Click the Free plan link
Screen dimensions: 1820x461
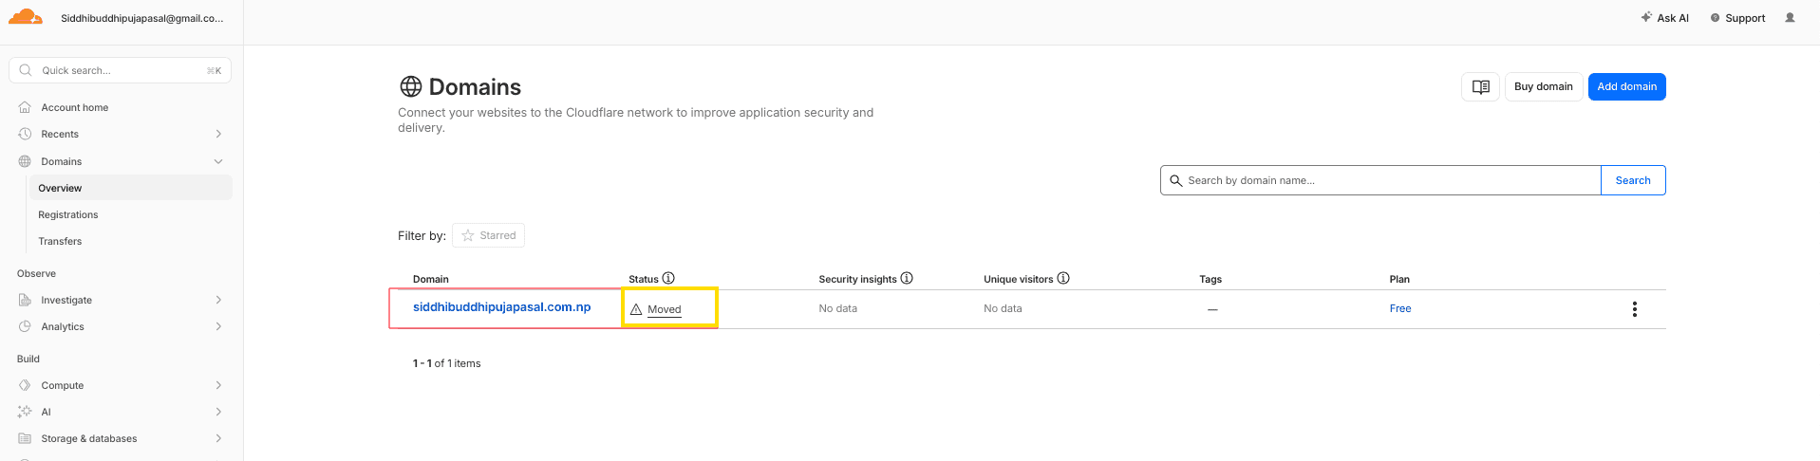[1400, 308]
